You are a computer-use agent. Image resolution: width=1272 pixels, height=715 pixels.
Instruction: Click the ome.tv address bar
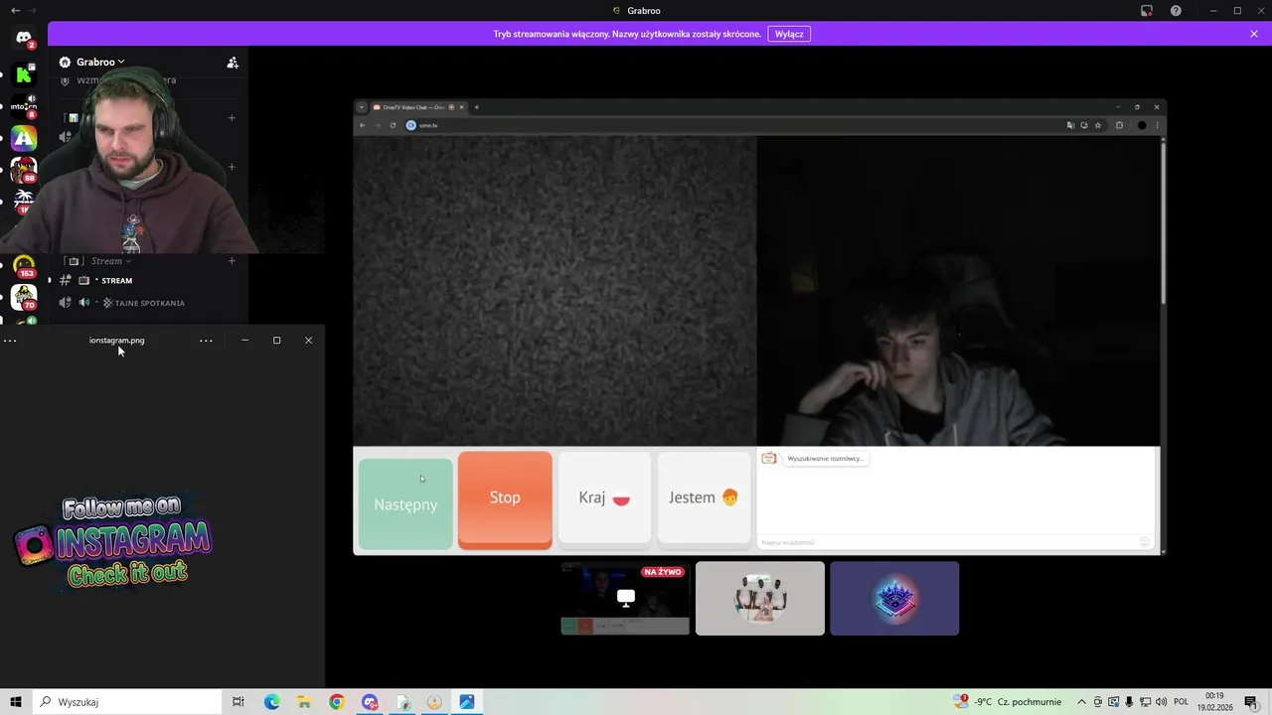[730, 125]
